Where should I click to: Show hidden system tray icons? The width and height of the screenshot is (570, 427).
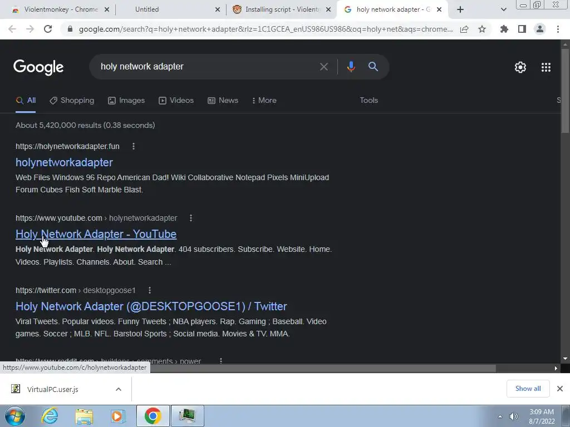pos(500,416)
